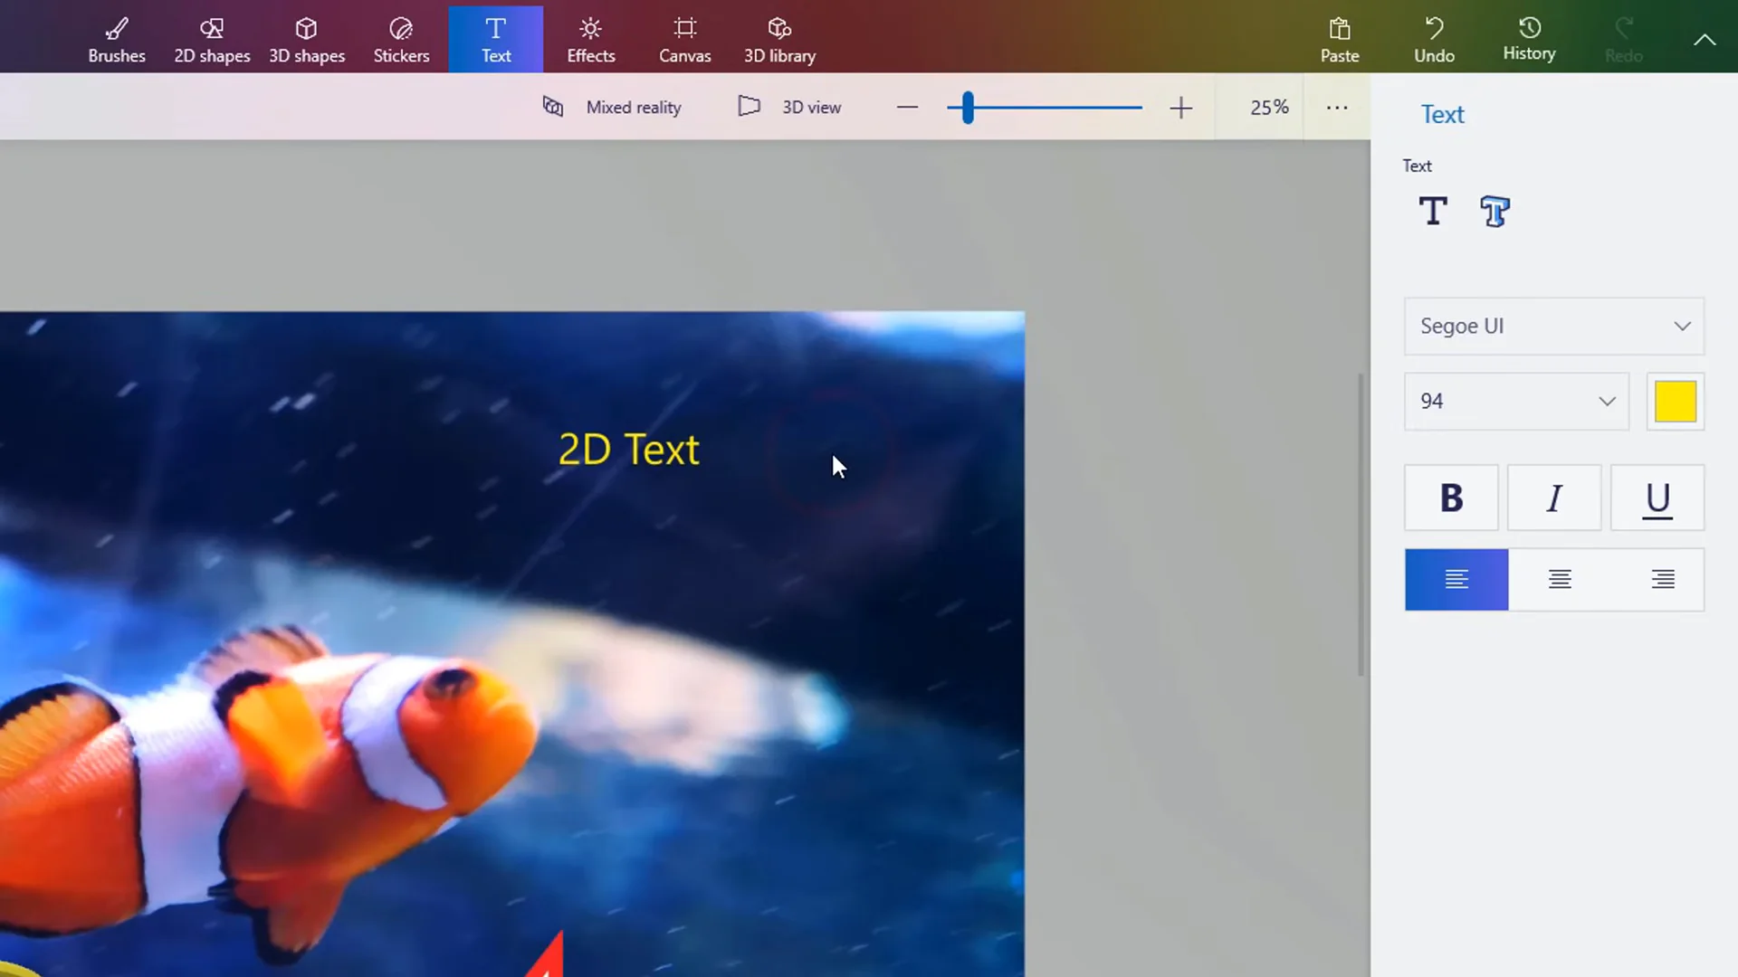Toggle underline formatting

[x=1657, y=498]
